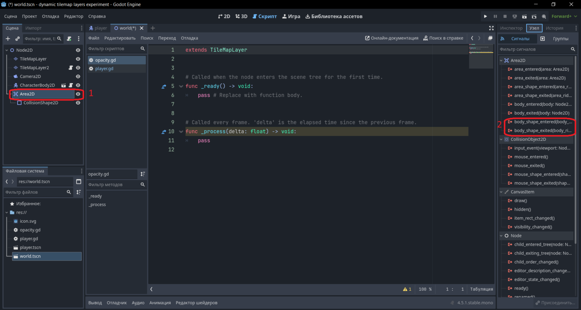Fold the _process function code
This screenshot has width=581, height=310.
click(181, 132)
